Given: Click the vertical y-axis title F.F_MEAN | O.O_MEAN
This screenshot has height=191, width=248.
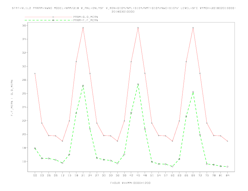Looking at the screenshot, I should (12, 98).
